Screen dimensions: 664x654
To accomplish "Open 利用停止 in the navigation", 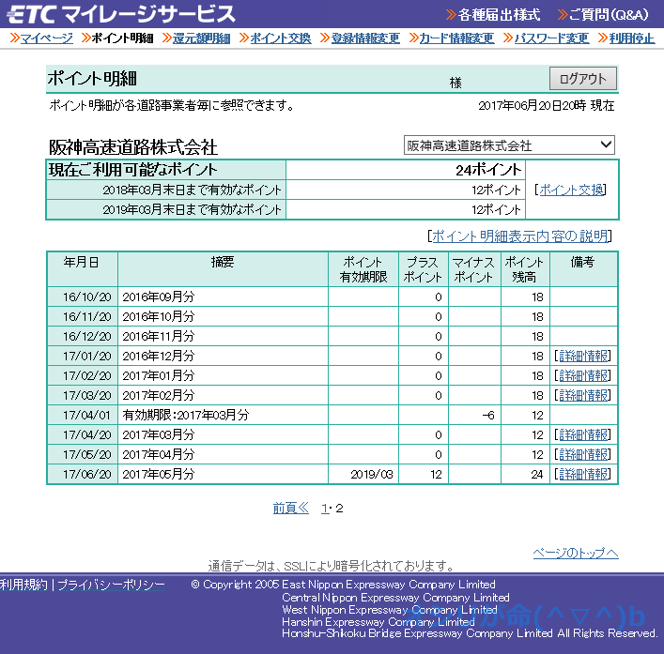I will pos(632,38).
